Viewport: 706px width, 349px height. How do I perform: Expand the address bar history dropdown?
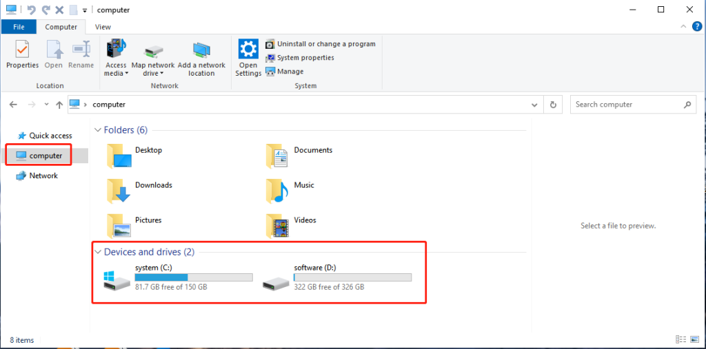point(534,105)
